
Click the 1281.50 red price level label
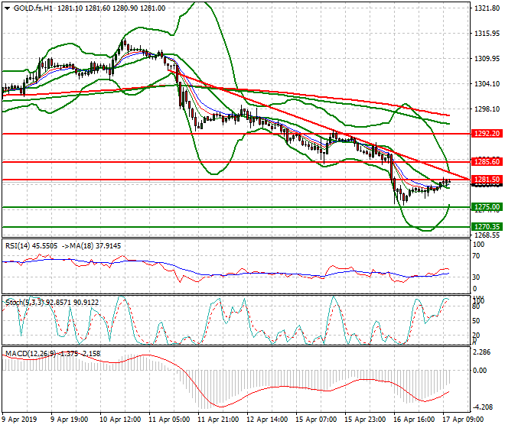(x=487, y=180)
